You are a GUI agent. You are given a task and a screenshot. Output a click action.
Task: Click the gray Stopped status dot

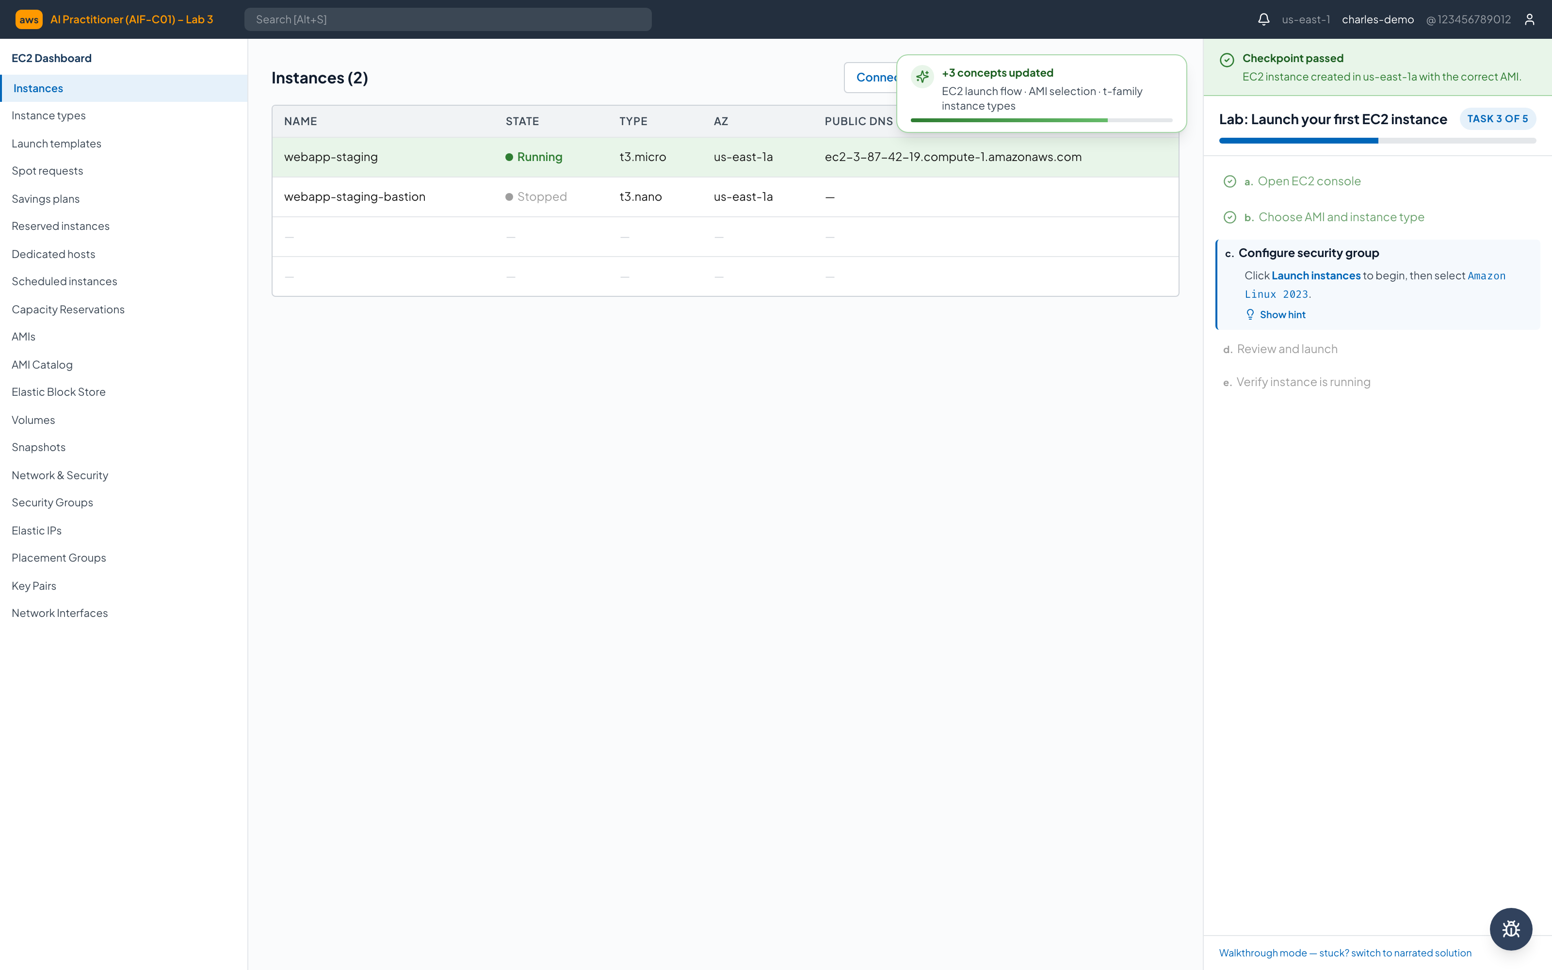[509, 197]
